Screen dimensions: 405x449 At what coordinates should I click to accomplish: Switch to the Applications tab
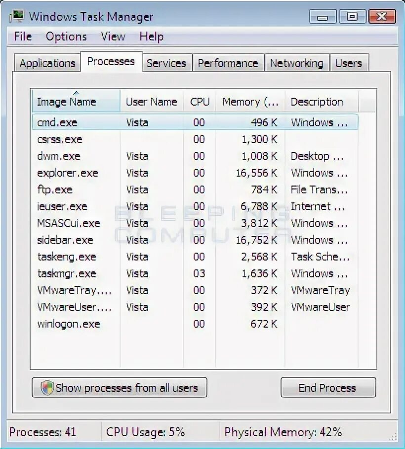[47, 63]
